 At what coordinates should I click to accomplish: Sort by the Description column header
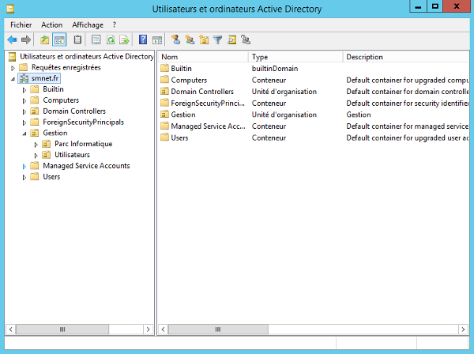406,57
